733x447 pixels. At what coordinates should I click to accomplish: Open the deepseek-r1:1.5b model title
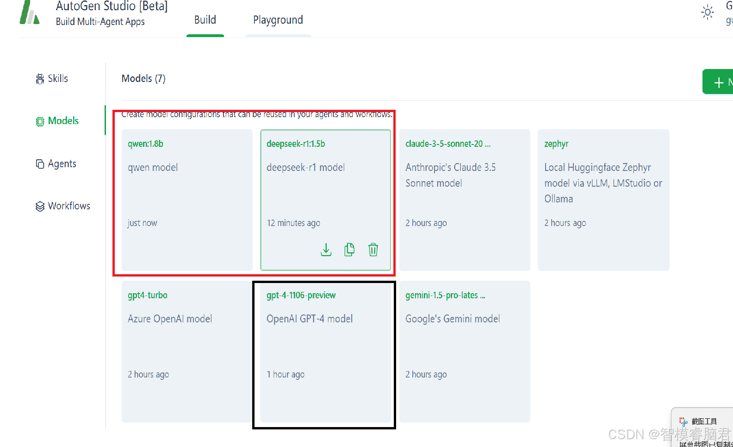(x=296, y=144)
